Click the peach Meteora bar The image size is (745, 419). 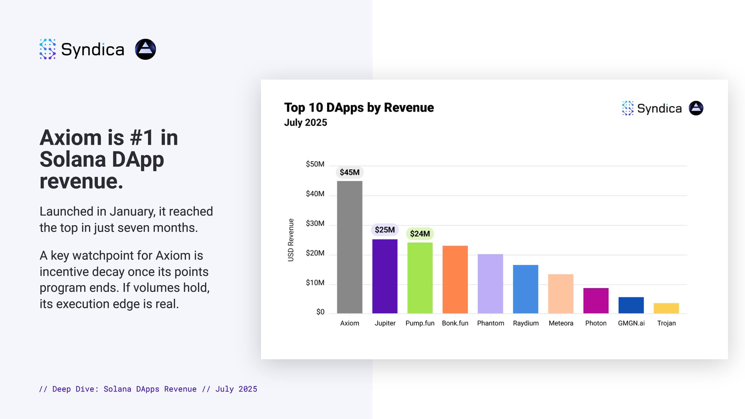[x=561, y=293]
